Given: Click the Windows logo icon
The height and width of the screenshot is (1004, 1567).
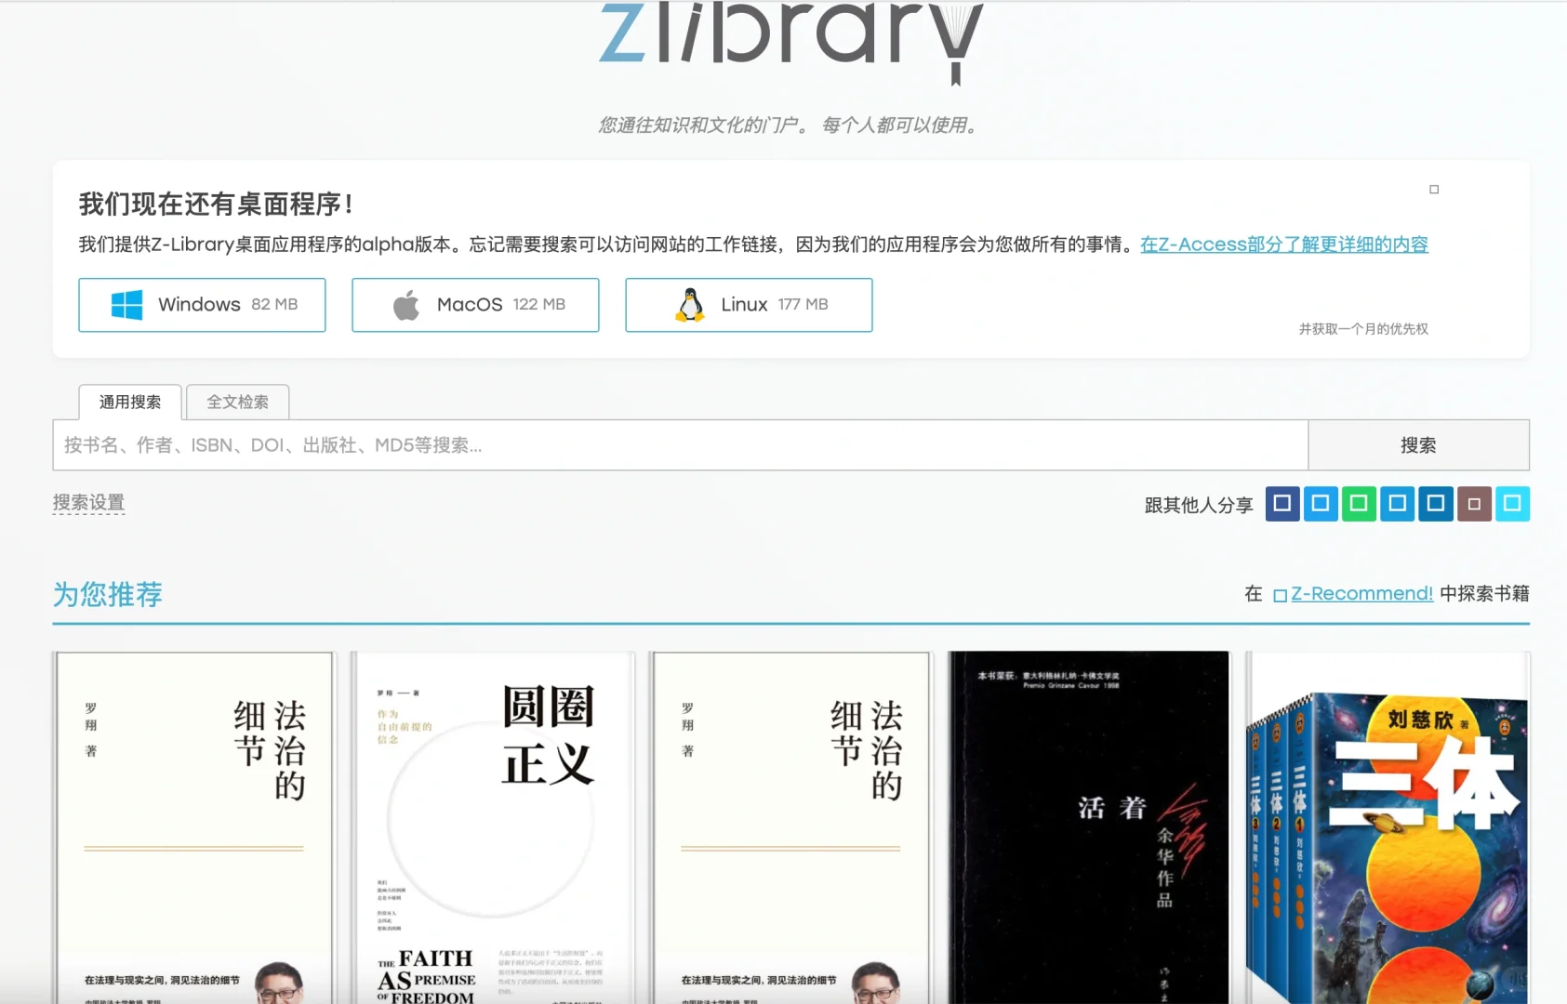Looking at the screenshot, I should [x=126, y=305].
